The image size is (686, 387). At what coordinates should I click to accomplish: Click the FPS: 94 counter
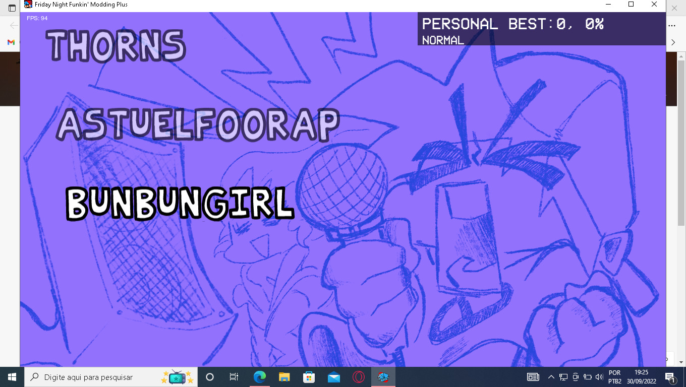pos(37,18)
